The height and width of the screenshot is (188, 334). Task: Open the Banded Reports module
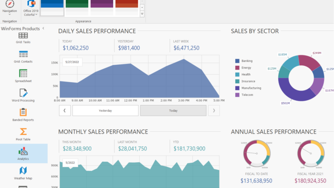click(x=23, y=115)
